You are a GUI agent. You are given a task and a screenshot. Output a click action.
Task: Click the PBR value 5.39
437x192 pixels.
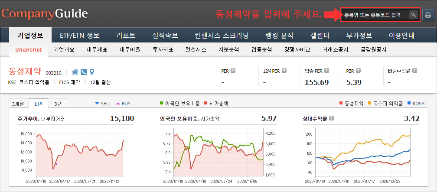354,82
